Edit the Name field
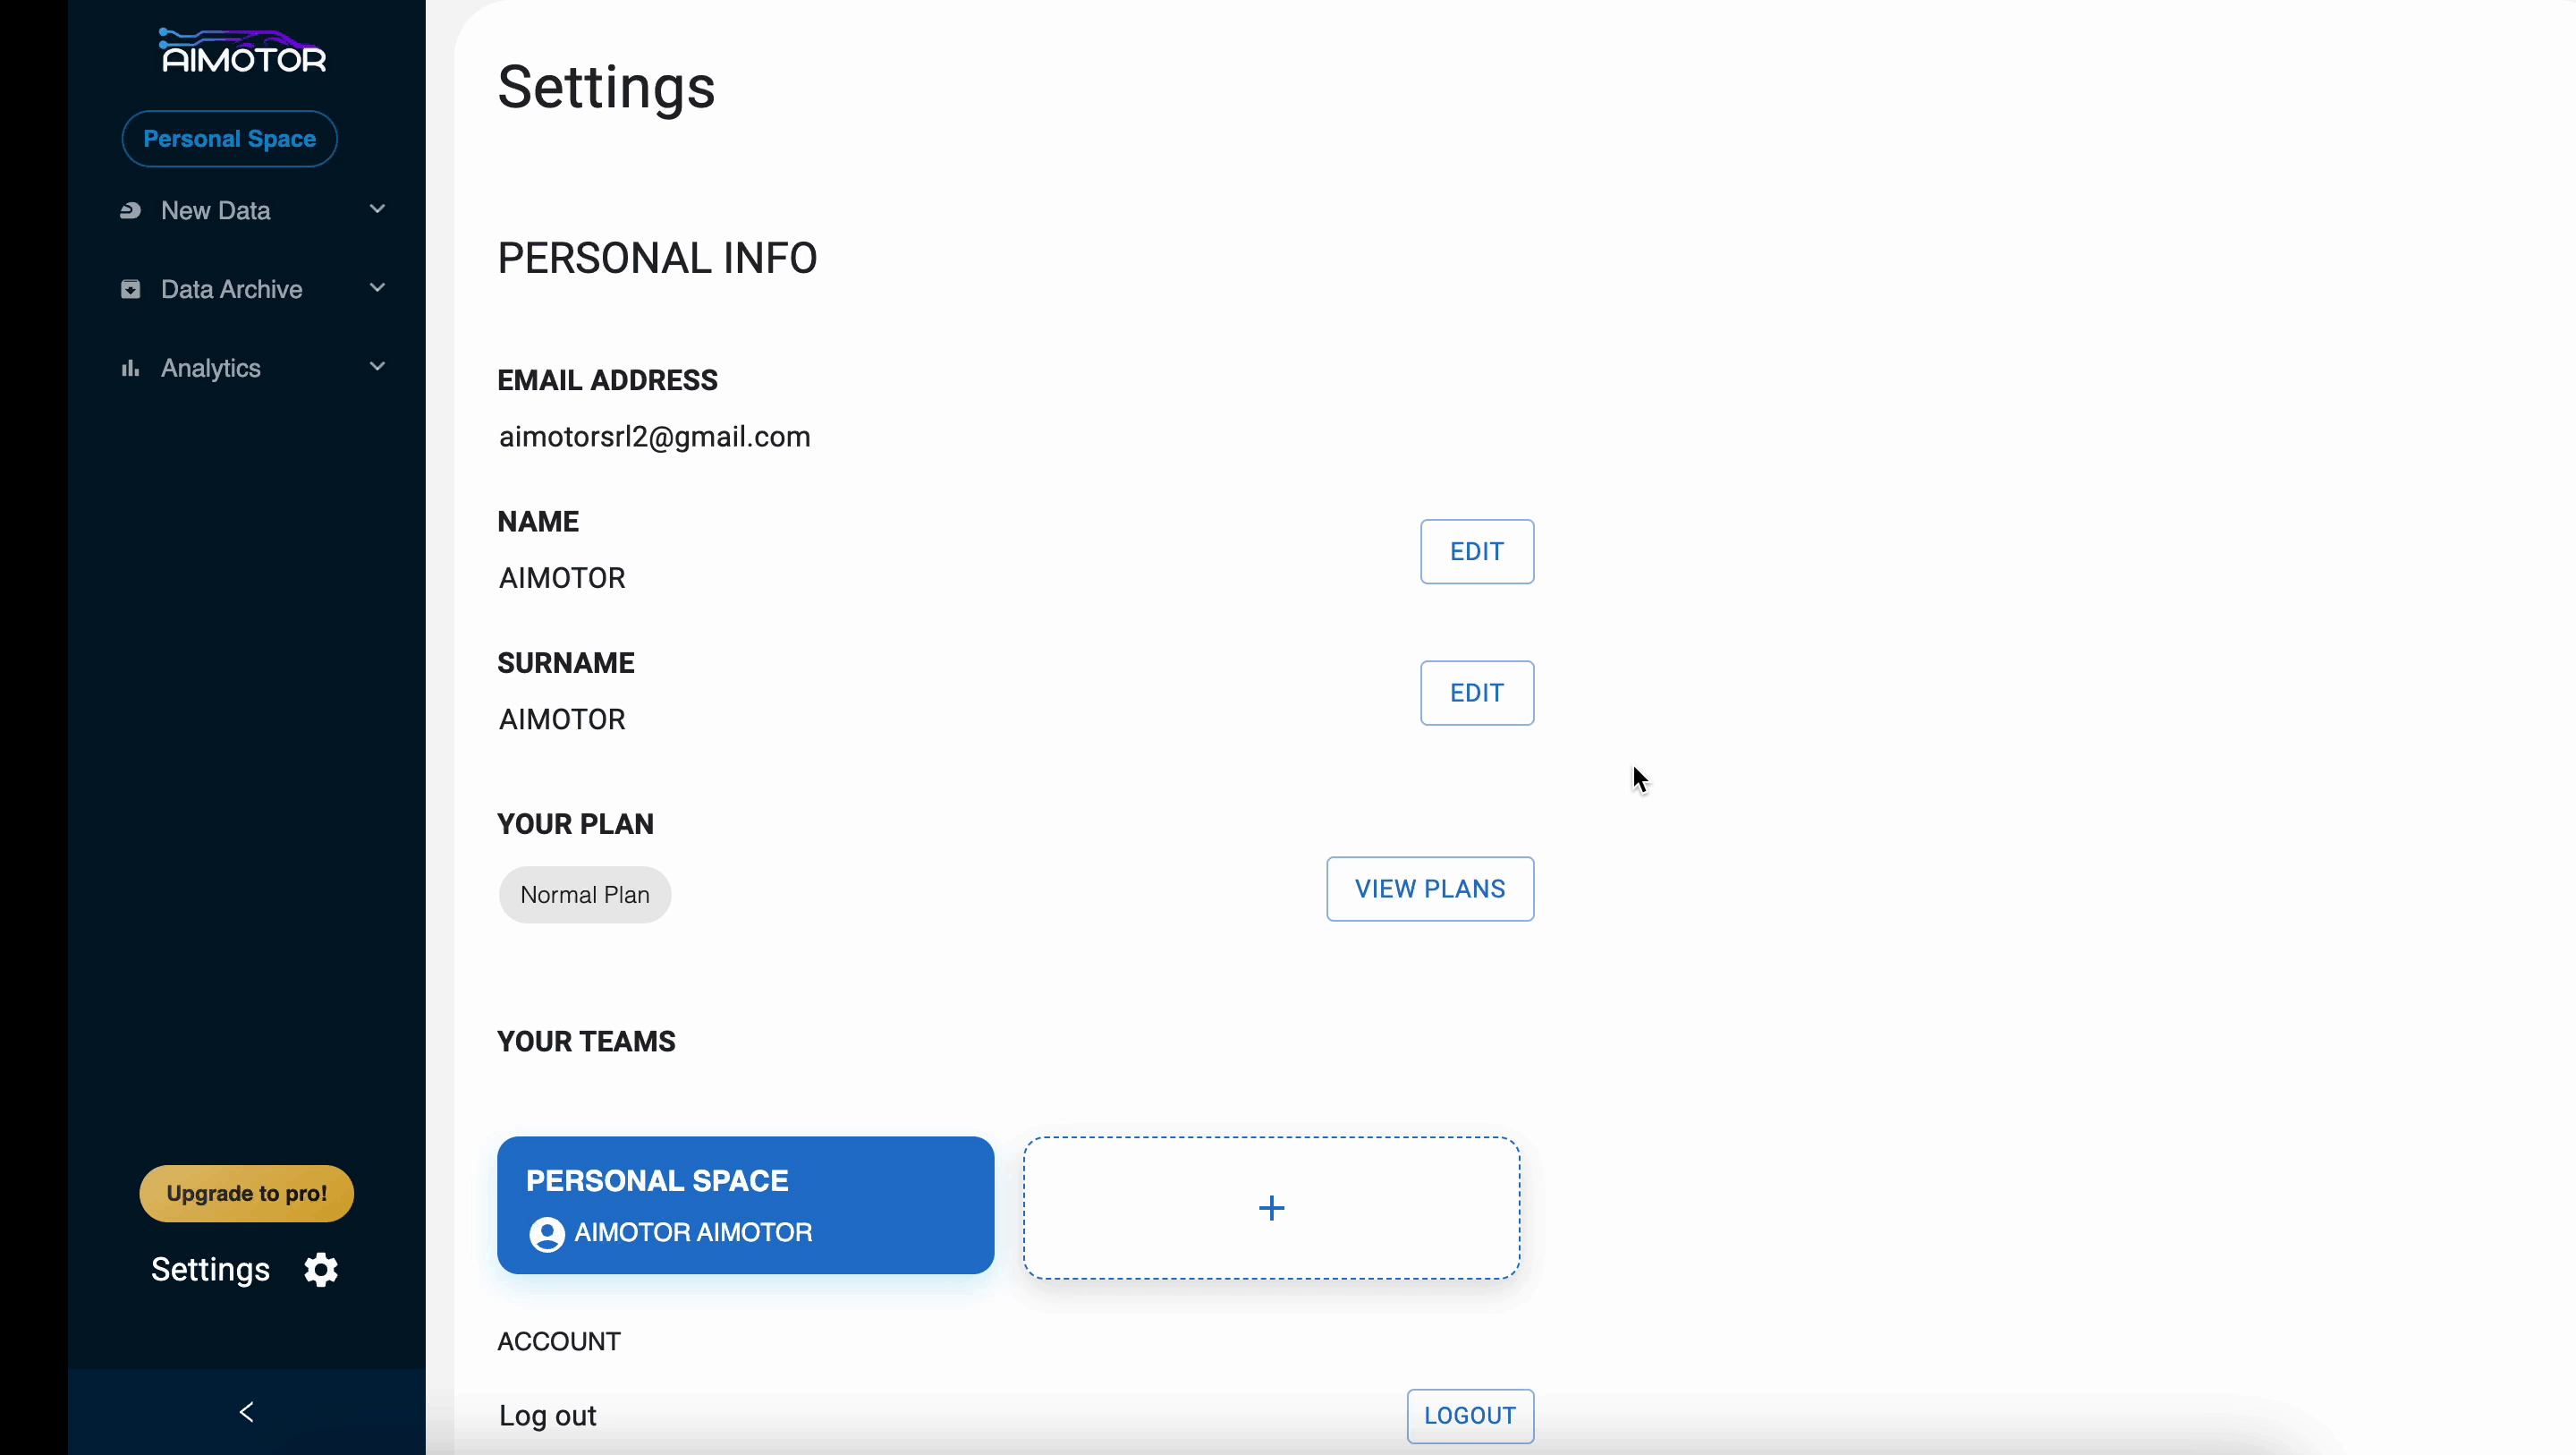The width and height of the screenshot is (2576, 1455). (x=1476, y=551)
